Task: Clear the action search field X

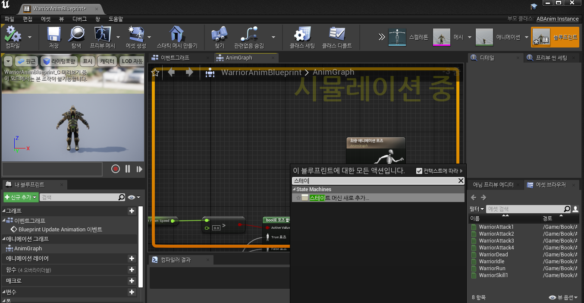Action: tap(461, 181)
